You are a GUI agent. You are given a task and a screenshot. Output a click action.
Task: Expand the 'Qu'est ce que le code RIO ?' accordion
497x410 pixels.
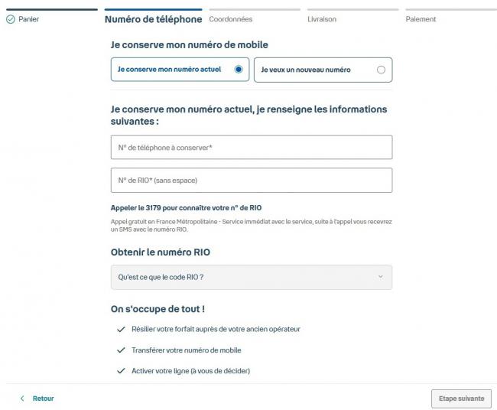pos(252,277)
